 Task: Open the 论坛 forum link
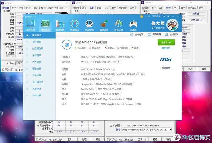[x=147, y=16]
